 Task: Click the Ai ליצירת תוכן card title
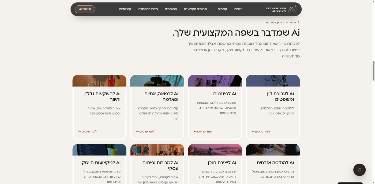pyautogui.click(x=222, y=163)
